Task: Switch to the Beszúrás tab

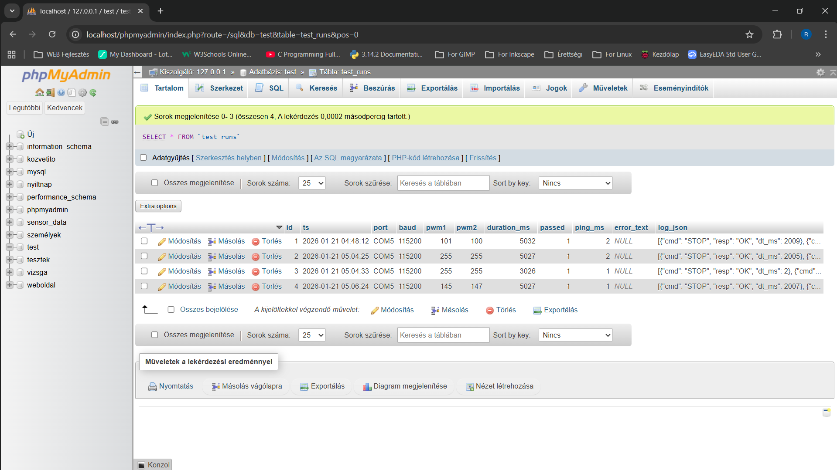Action: tap(372, 88)
